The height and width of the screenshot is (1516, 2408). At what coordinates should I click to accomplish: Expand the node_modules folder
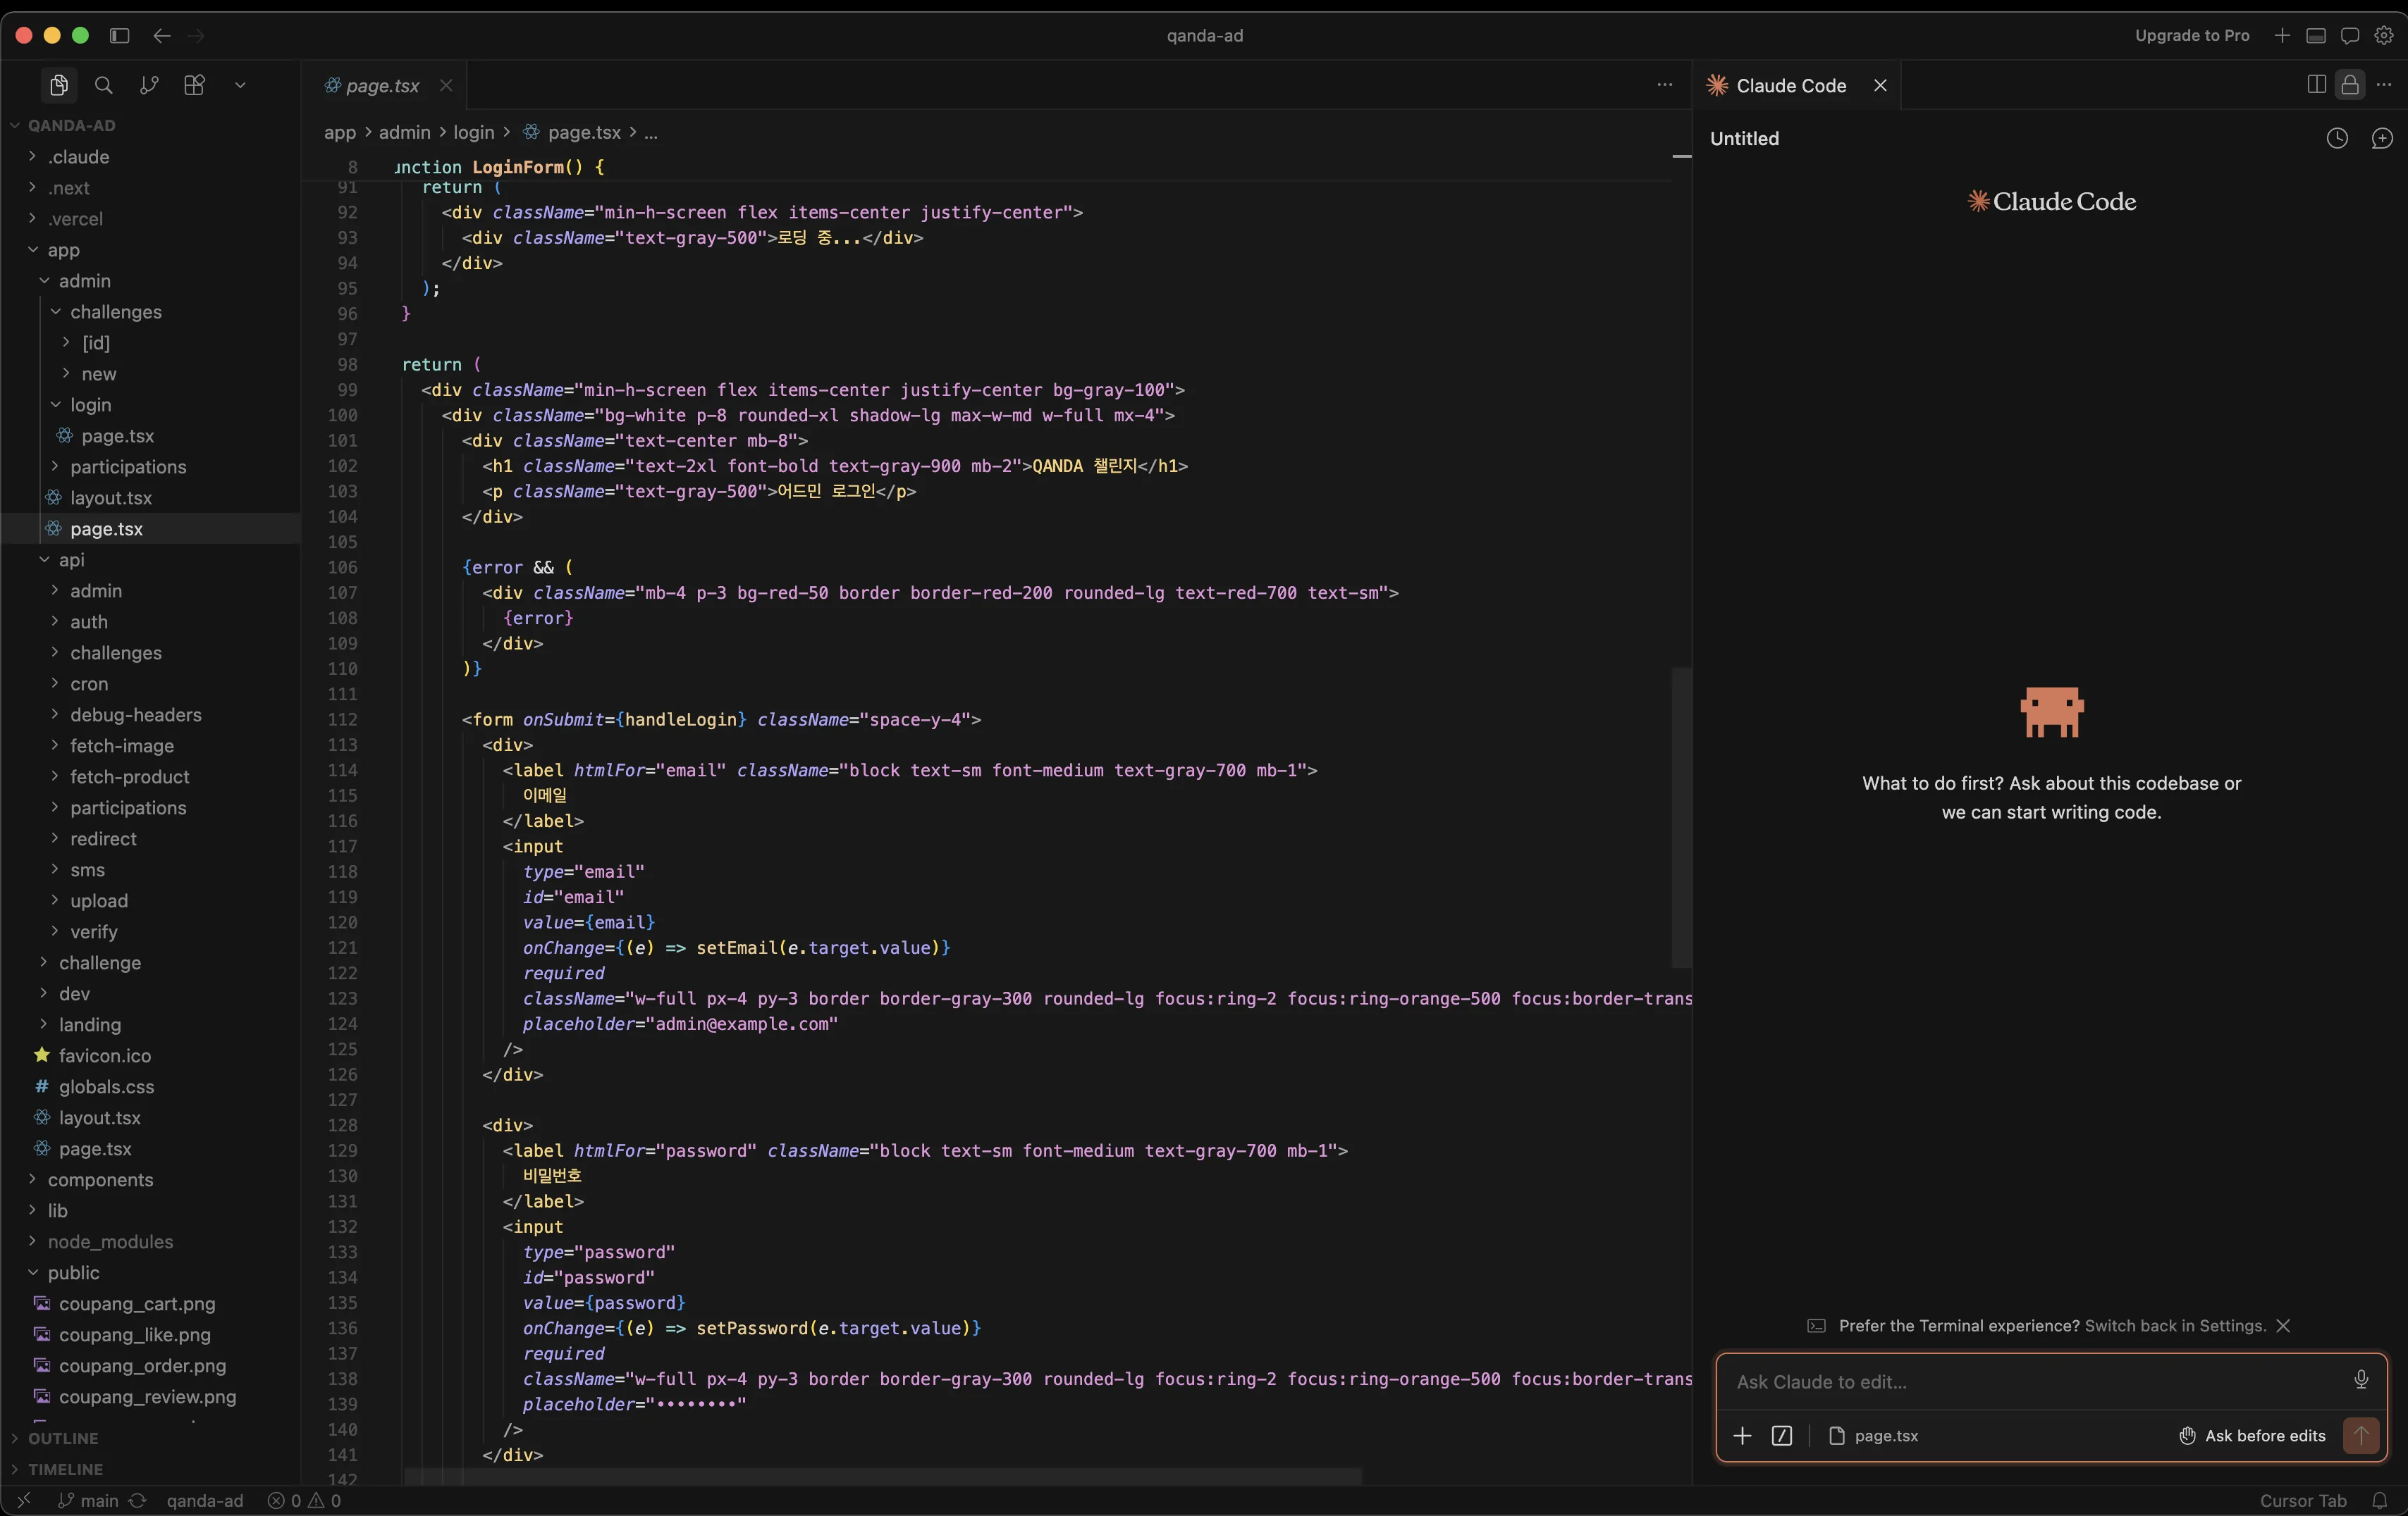click(x=150, y=1241)
